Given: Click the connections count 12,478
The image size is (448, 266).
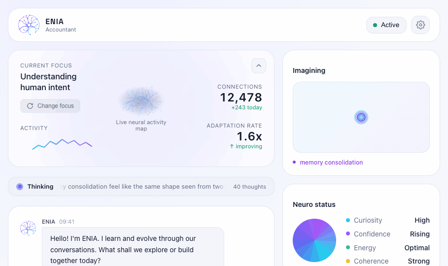Looking at the screenshot, I should [x=241, y=98].
